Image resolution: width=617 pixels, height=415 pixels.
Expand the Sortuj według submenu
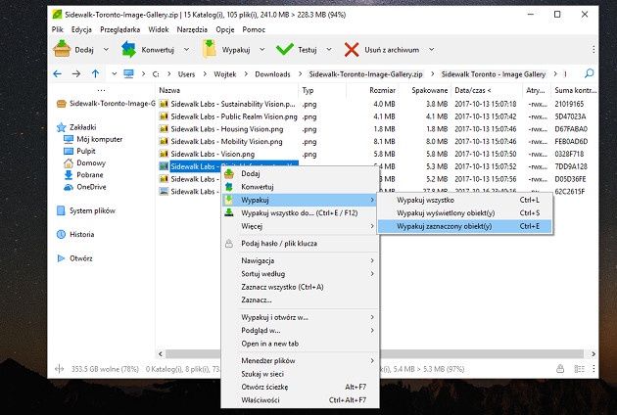click(x=301, y=274)
